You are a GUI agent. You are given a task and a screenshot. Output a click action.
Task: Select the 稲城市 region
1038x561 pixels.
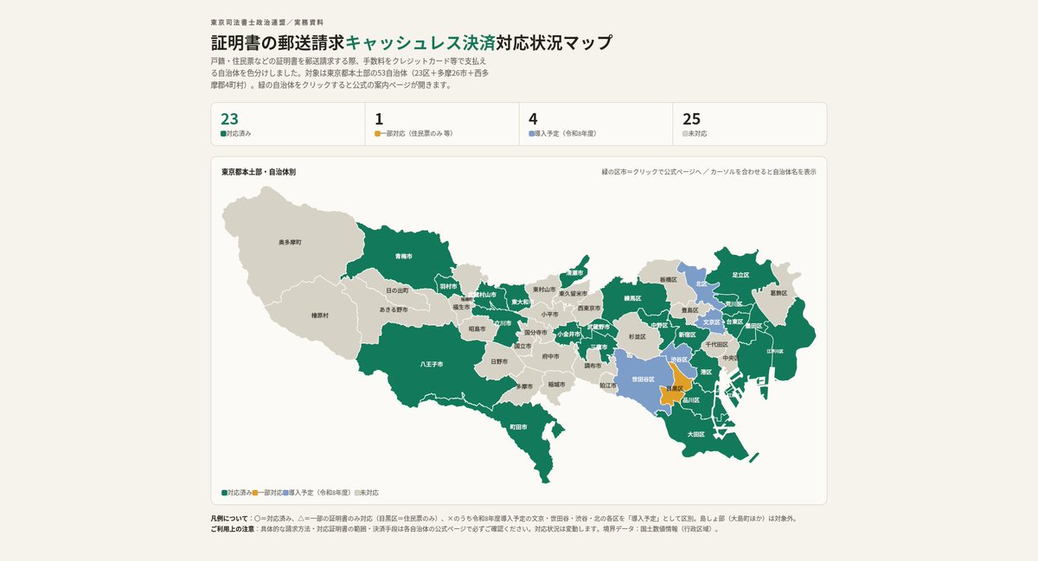point(556,384)
